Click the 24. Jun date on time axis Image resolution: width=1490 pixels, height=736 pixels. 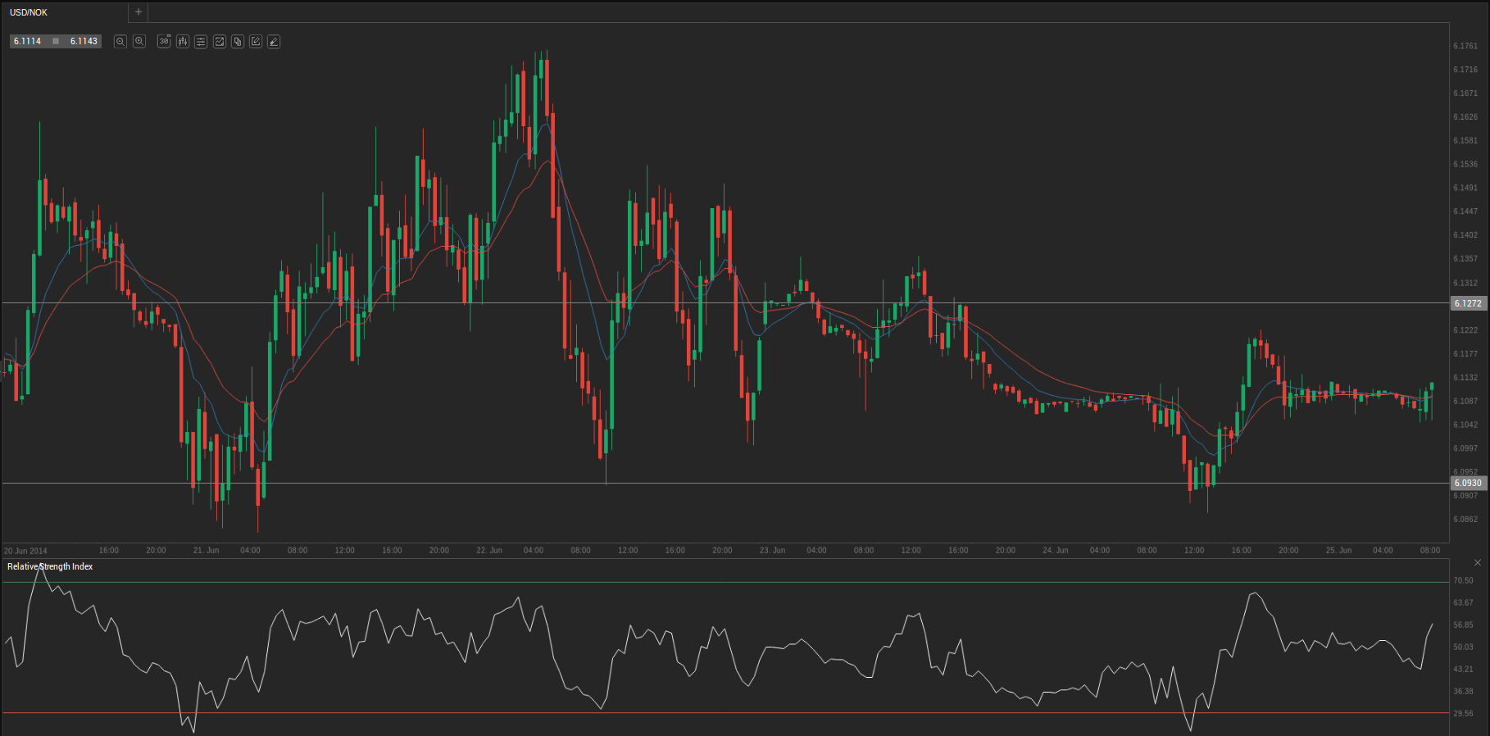click(x=1055, y=550)
